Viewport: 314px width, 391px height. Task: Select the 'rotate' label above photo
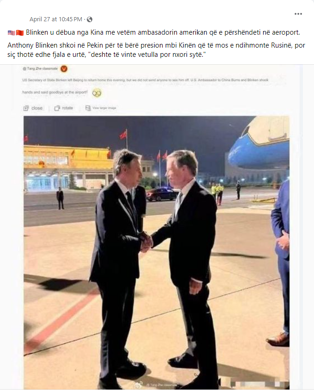pyautogui.click(x=67, y=108)
